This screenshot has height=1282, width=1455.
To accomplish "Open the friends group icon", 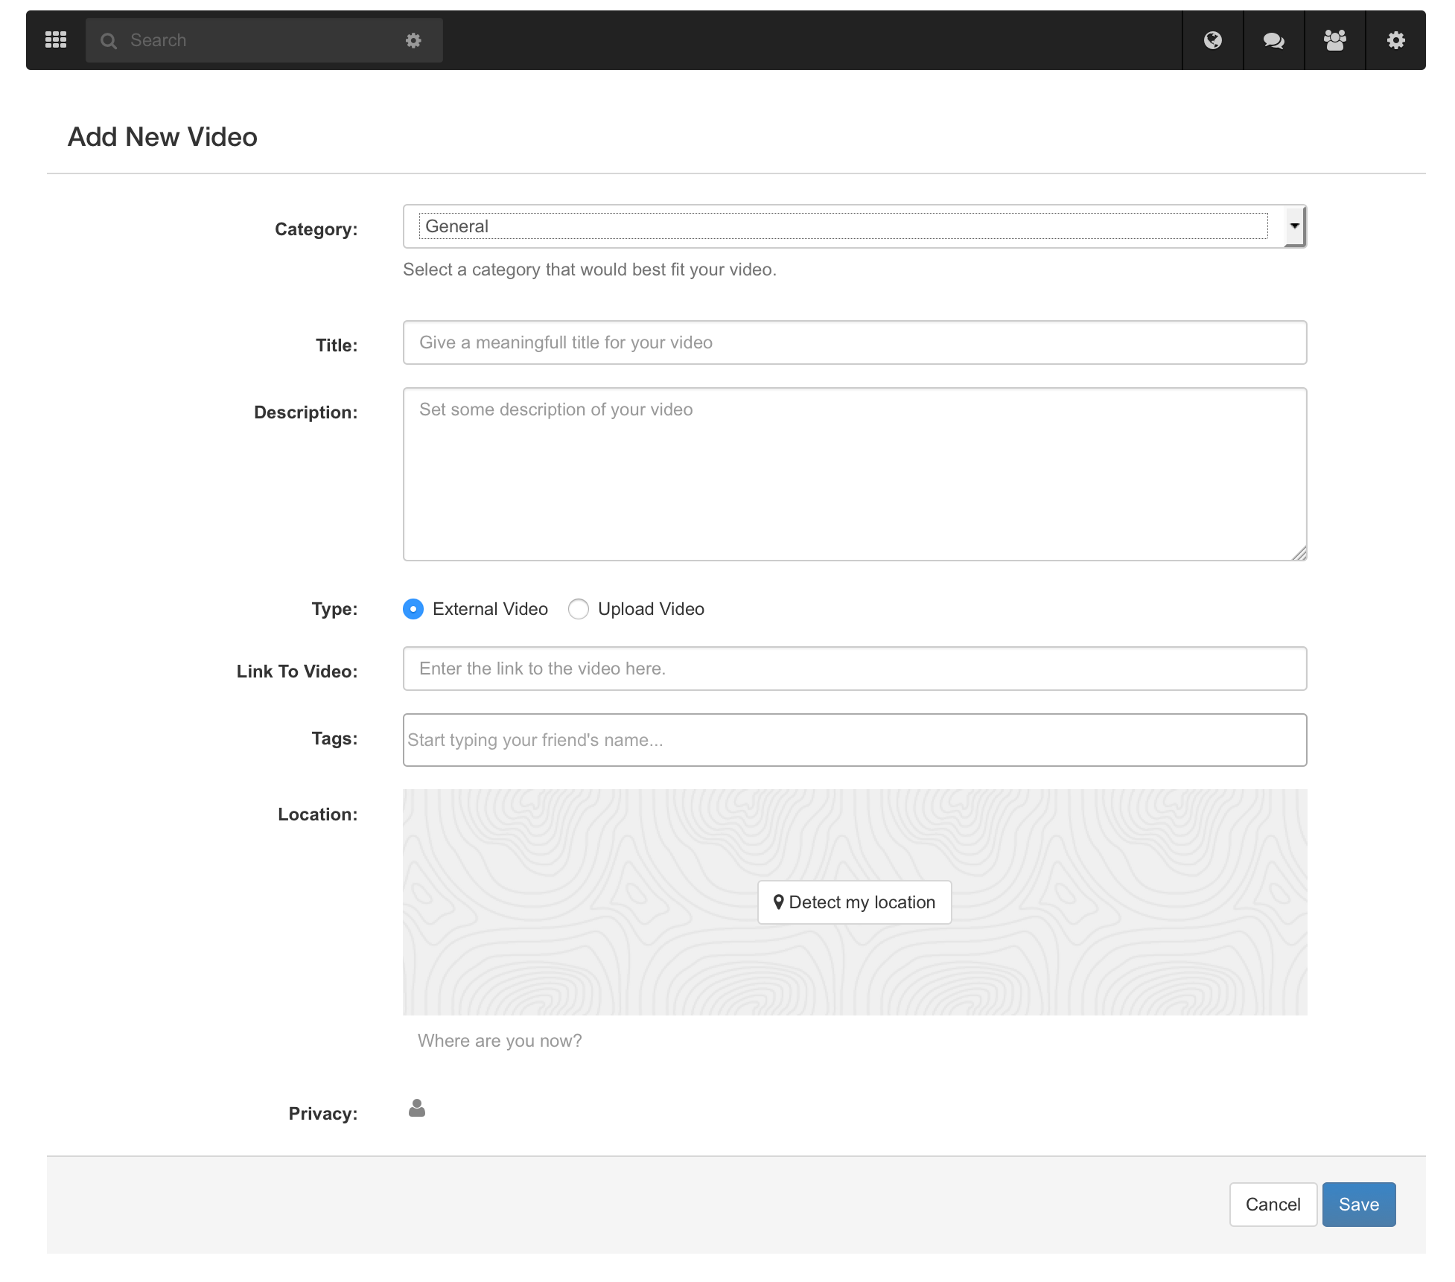I will (x=1334, y=40).
